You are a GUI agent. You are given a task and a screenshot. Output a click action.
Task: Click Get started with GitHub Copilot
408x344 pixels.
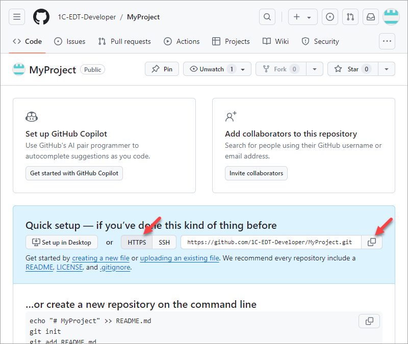point(74,173)
